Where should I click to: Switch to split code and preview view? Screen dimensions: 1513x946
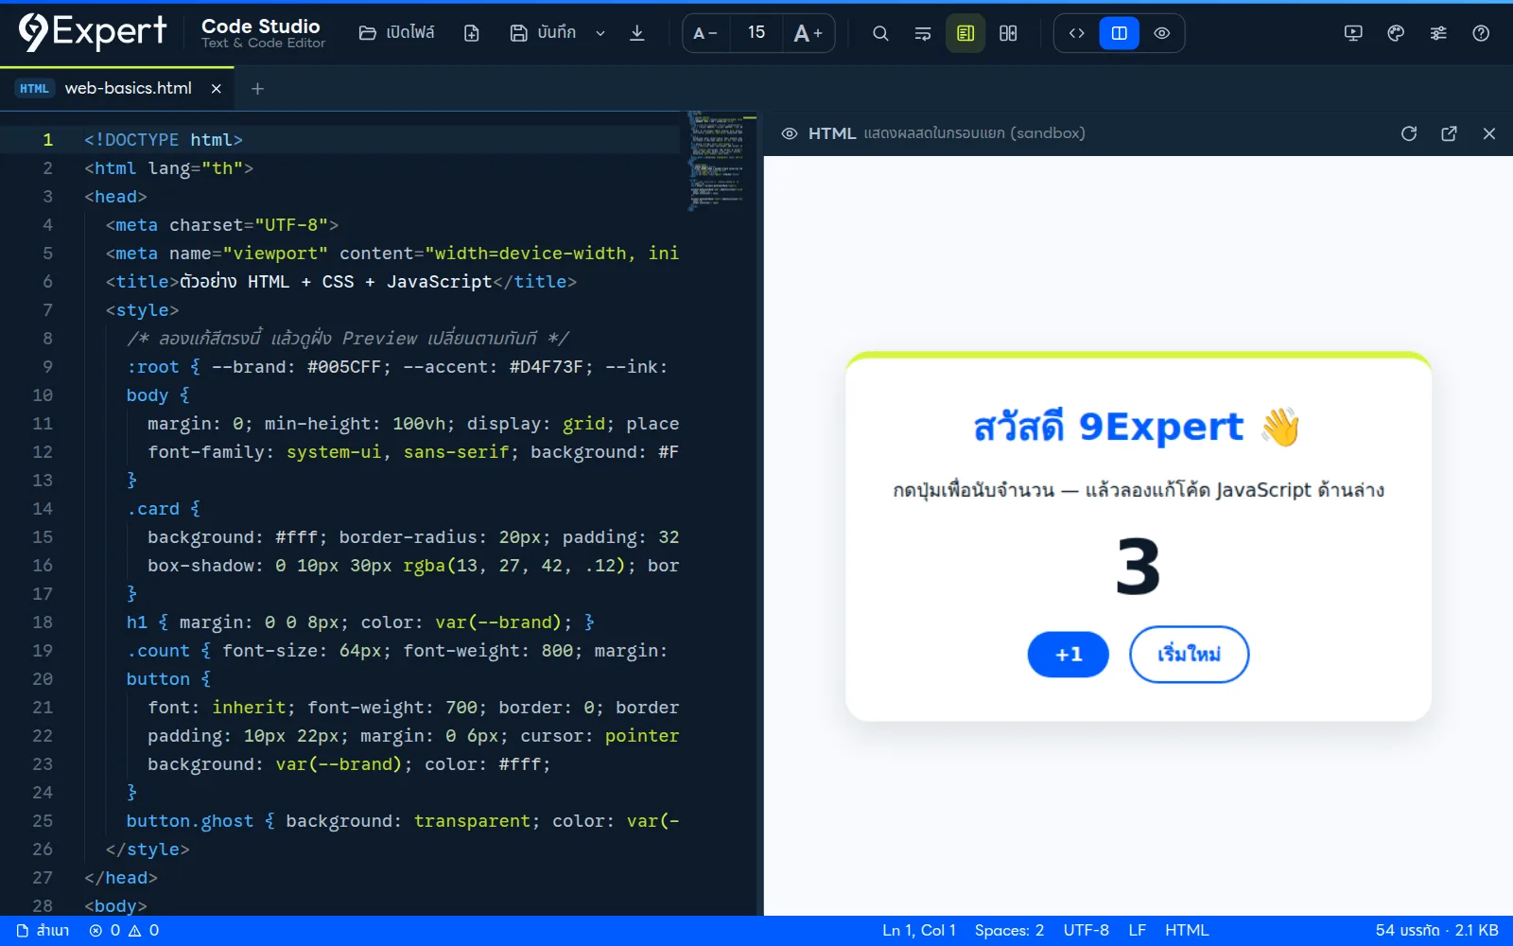click(1120, 33)
